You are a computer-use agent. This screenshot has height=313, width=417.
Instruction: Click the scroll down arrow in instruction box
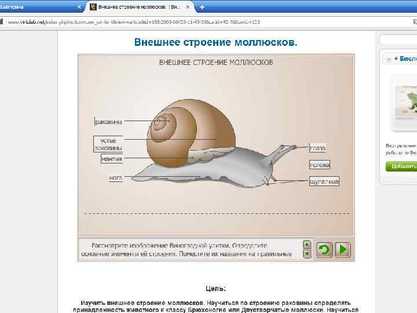pos(307,254)
